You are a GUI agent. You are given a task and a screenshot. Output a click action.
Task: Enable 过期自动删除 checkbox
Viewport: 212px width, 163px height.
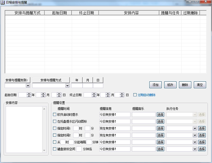135,95
